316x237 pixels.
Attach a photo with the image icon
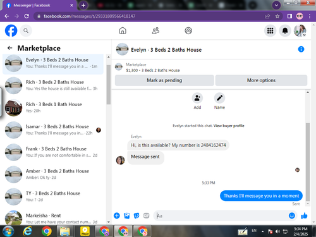126,216
